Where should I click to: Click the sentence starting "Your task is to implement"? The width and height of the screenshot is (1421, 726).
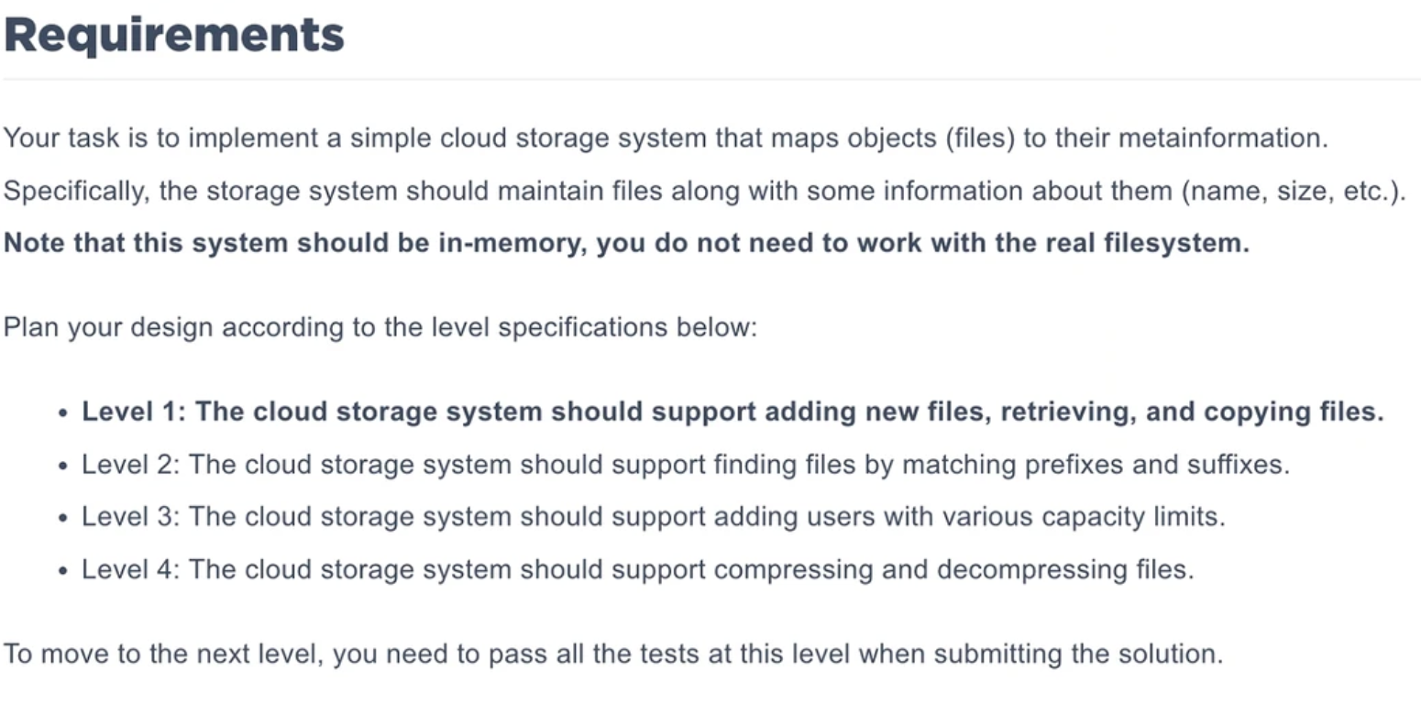click(x=665, y=138)
